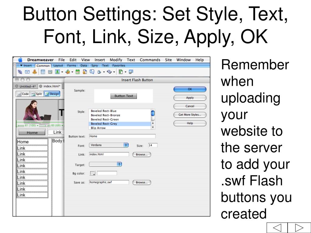The height and width of the screenshot is (233, 311).
Task: Open the Edit menu
Action: [73, 60]
